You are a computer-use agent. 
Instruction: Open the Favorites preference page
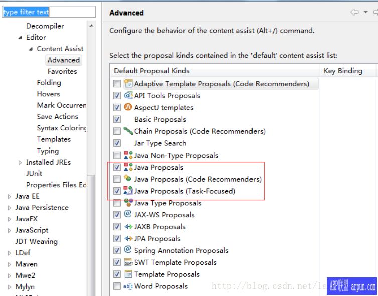click(62, 71)
